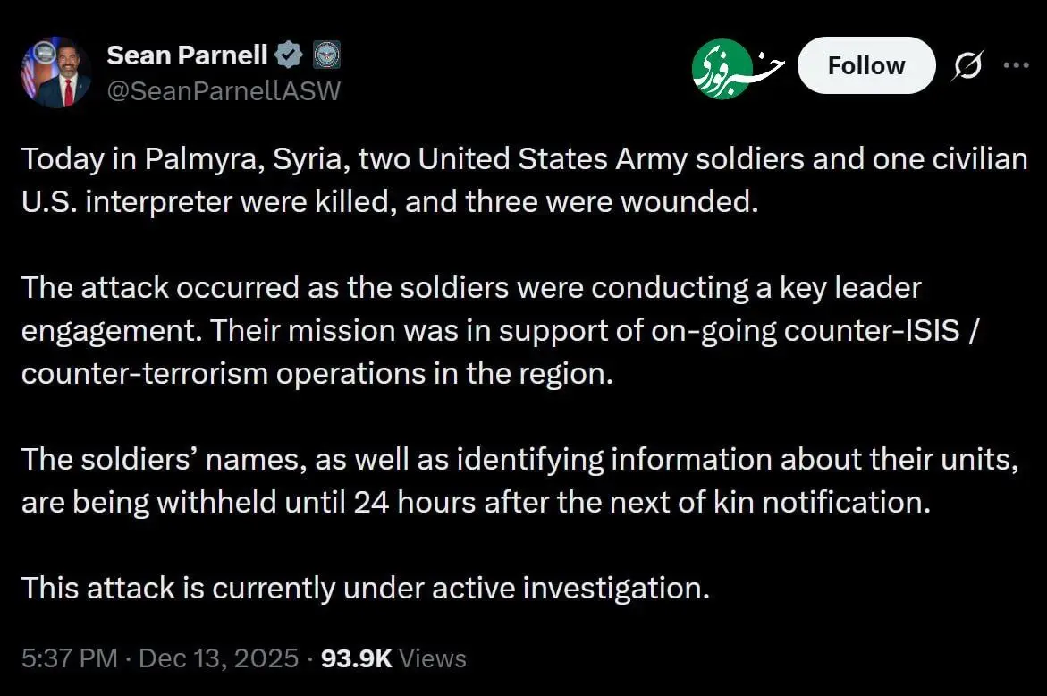Screen dimensions: 1047x696
Task: Click the Sean Parnell display name
Action: click(187, 55)
